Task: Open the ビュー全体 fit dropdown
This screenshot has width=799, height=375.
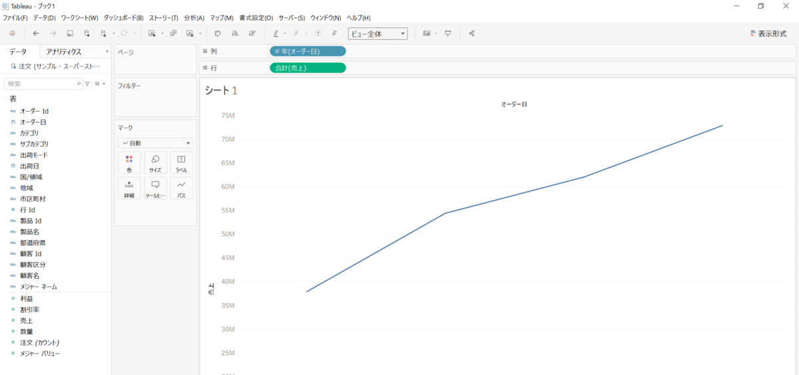Action: [x=378, y=34]
